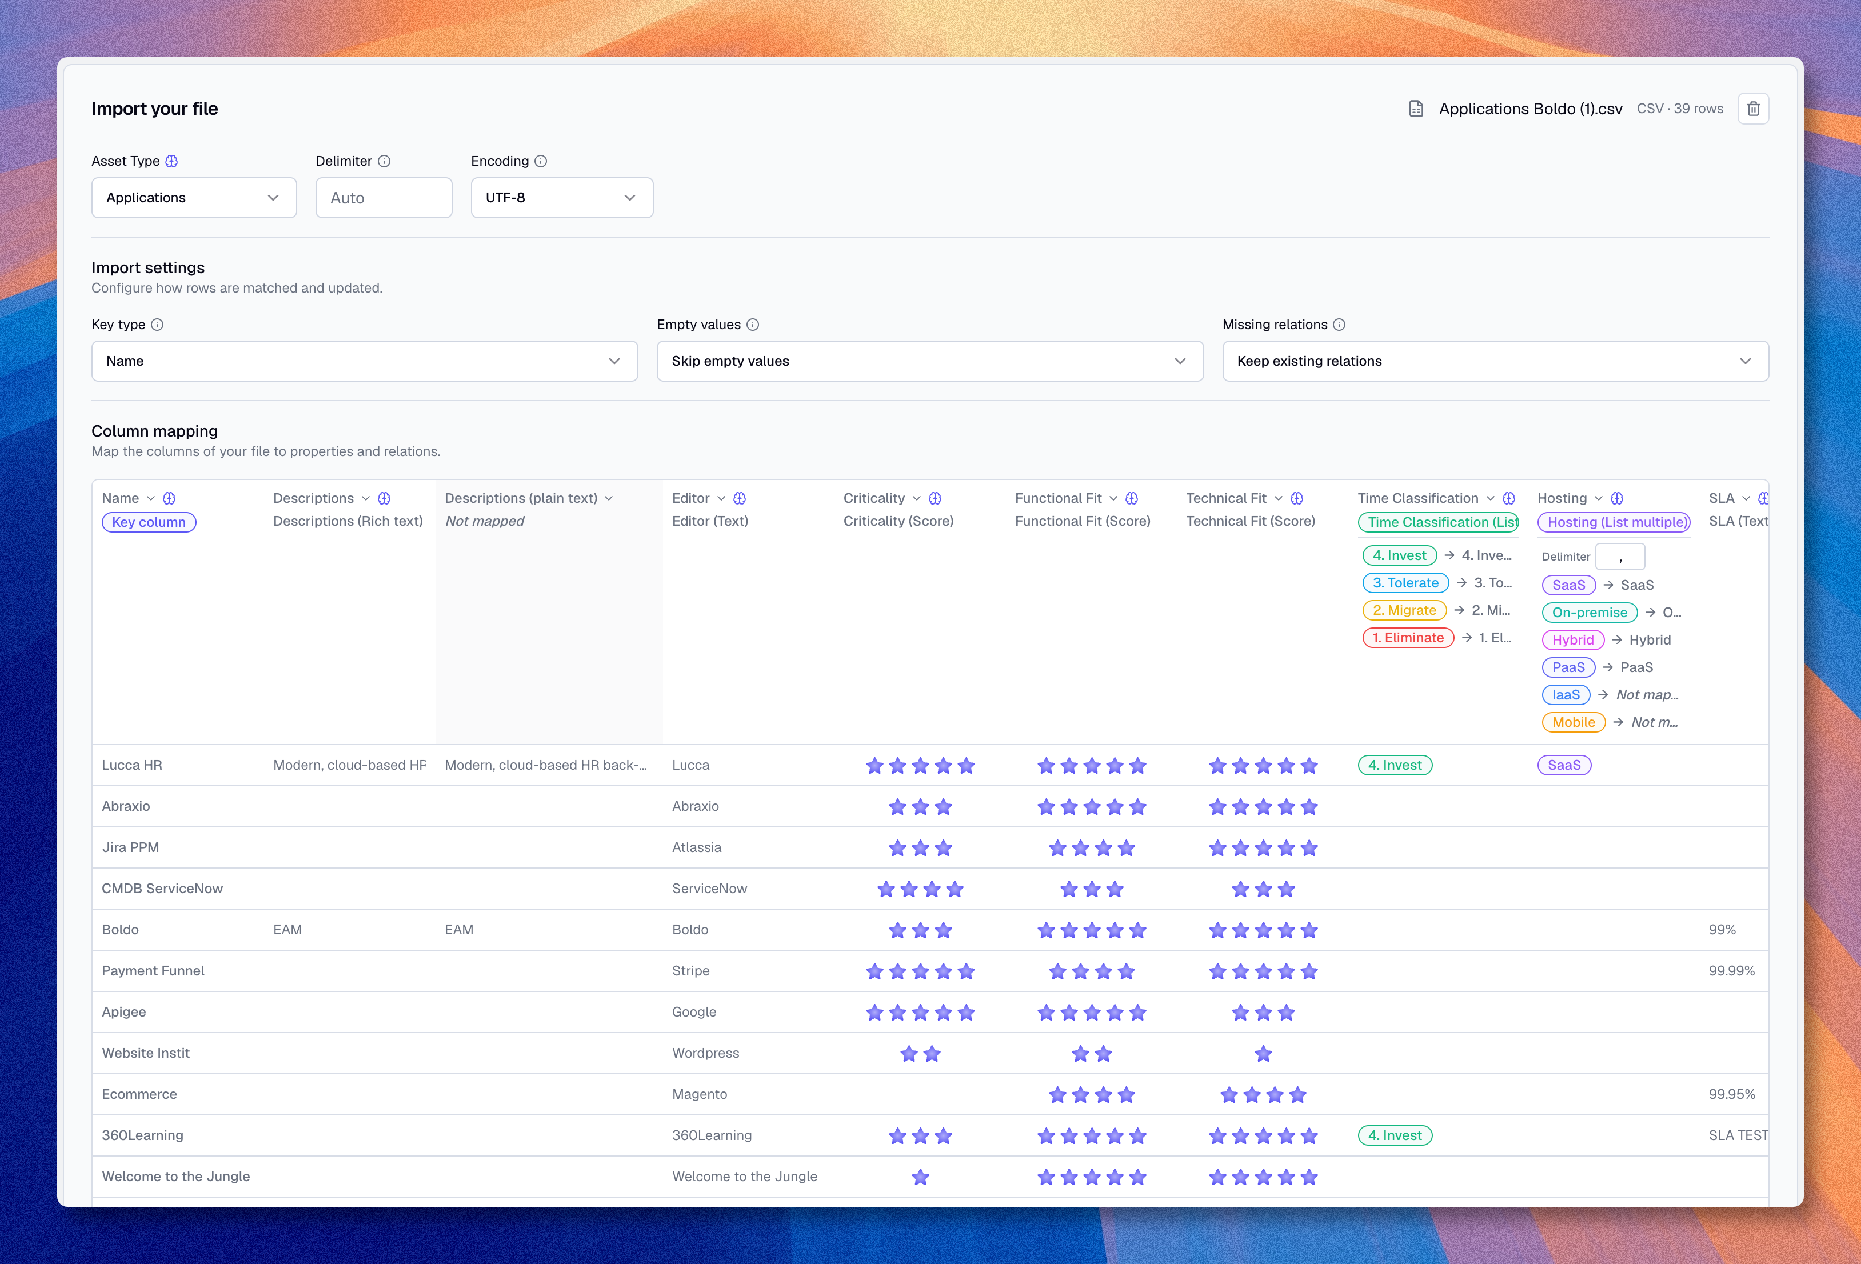Click the info icon next to Encoding
The height and width of the screenshot is (1264, 1861).
[541, 161]
